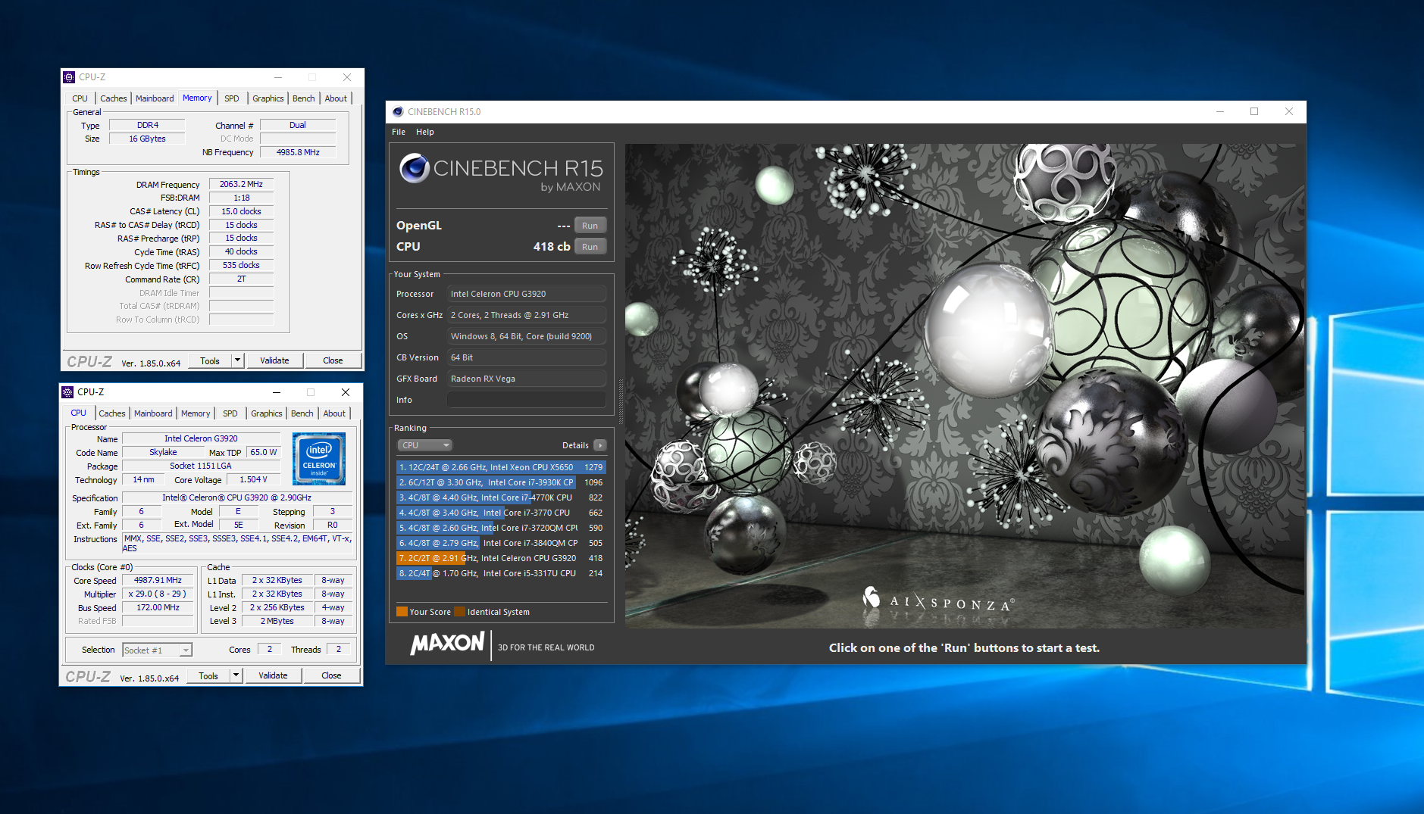Select Caches tab in lower CPU-Z window

[x=112, y=413]
